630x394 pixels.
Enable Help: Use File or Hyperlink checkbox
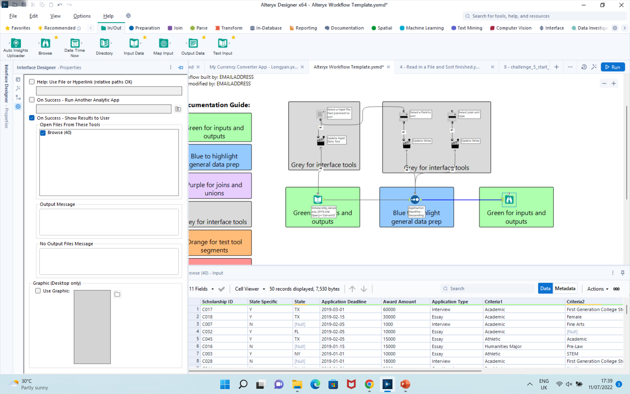pyautogui.click(x=32, y=82)
